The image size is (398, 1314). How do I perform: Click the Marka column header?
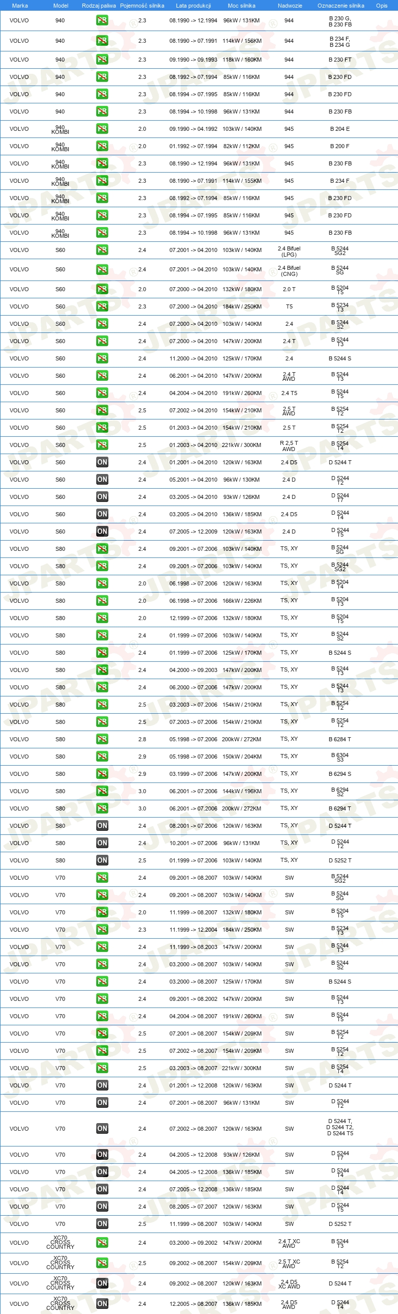[20, 6]
